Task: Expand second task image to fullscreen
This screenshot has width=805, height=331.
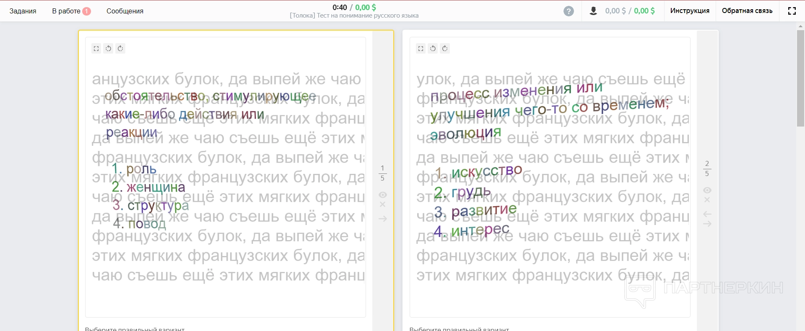Action: [421, 49]
